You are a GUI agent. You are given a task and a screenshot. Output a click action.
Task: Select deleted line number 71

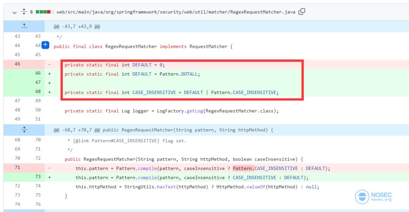[17, 167]
